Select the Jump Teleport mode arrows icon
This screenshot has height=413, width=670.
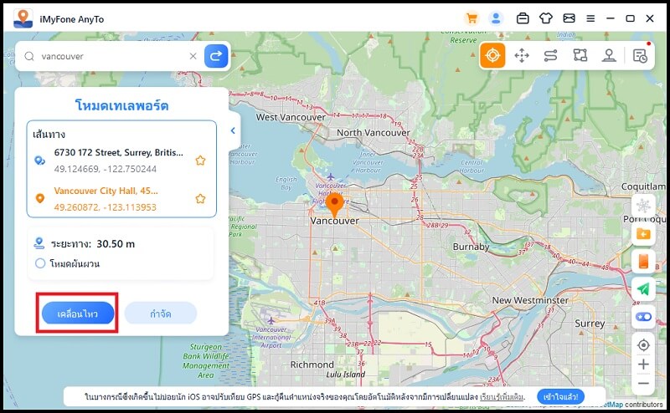pyautogui.click(x=522, y=55)
